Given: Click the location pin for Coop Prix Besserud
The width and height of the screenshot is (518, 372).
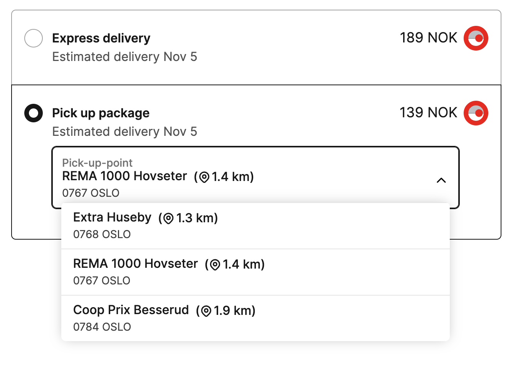Looking at the screenshot, I should [206, 311].
